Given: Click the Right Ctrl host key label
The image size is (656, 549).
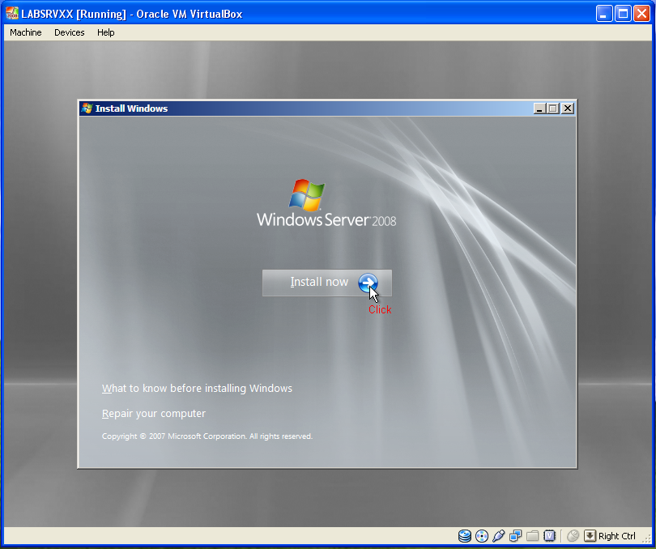Looking at the screenshot, I should point(616,536).
